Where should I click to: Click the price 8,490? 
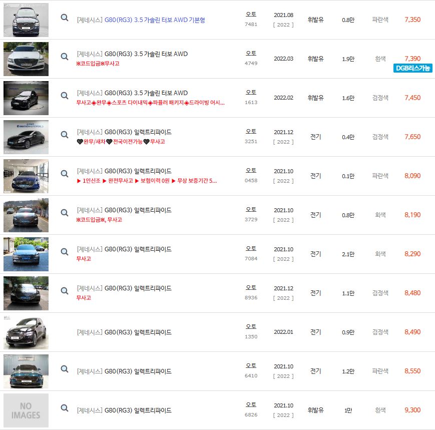click(412, 332)
